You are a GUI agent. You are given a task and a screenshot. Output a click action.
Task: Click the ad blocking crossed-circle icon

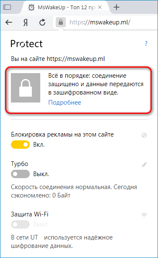click(144, 135)
